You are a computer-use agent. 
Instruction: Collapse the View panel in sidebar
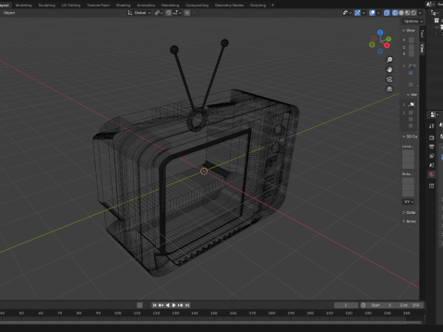[409, 30]
